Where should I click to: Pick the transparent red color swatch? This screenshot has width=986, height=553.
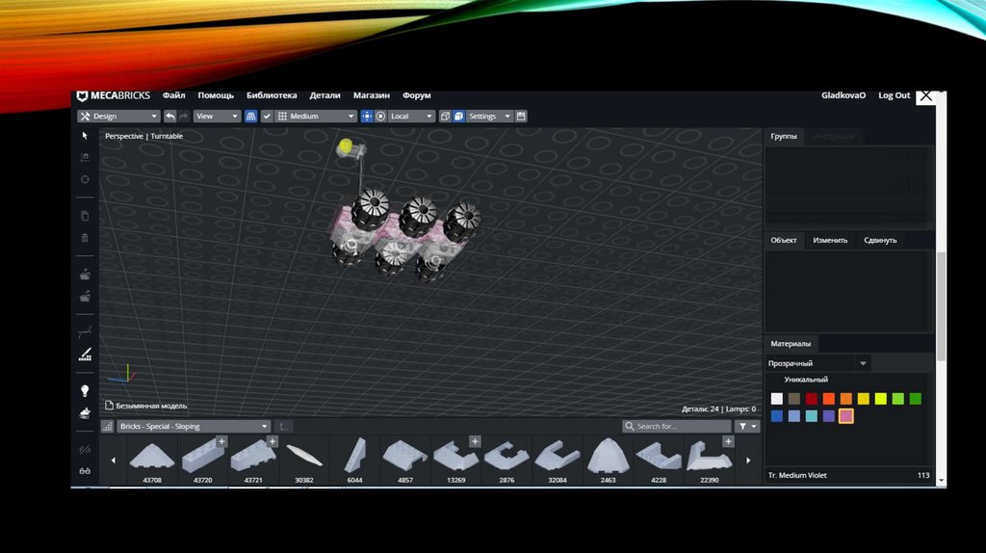tap(812, 399)
